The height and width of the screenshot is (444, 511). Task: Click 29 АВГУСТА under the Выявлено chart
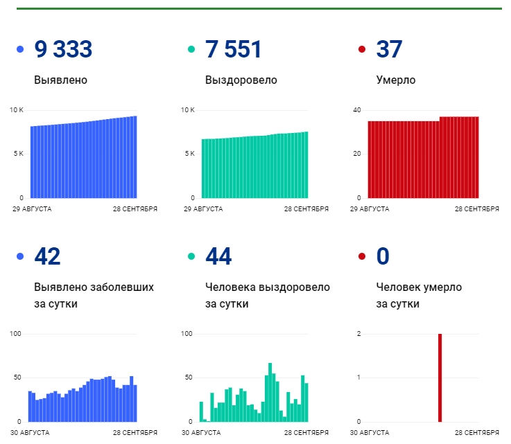point(33,209)
